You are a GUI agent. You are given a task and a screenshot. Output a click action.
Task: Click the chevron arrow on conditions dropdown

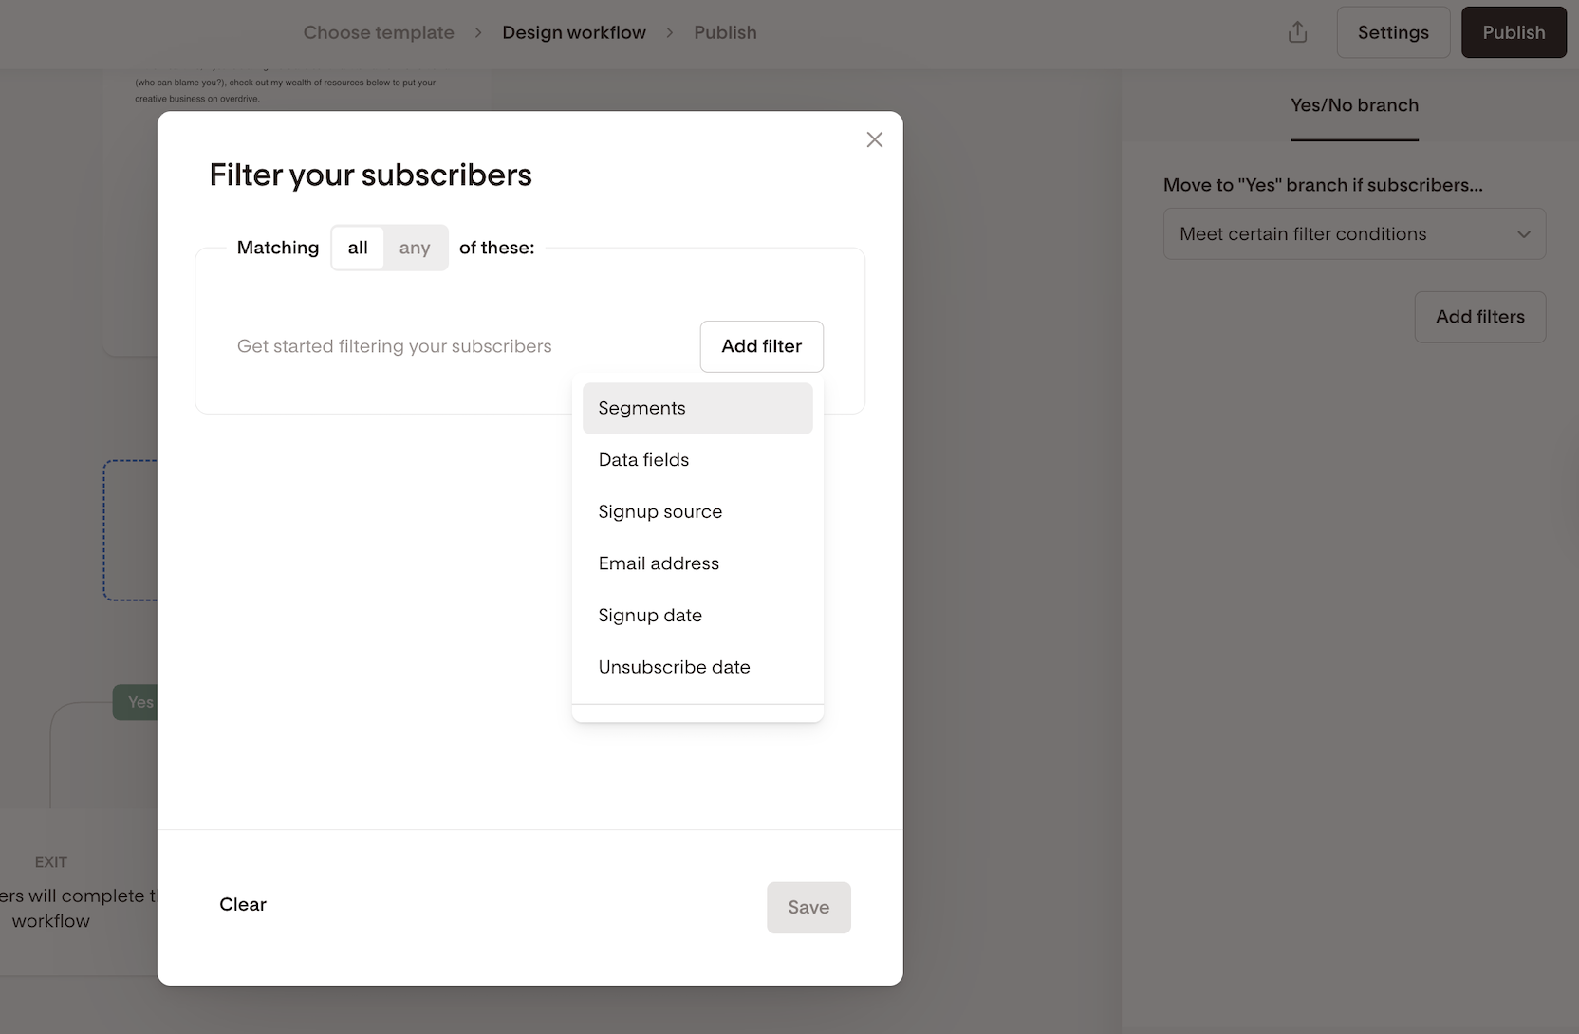pyautogui.click(x=1523, y=234)
